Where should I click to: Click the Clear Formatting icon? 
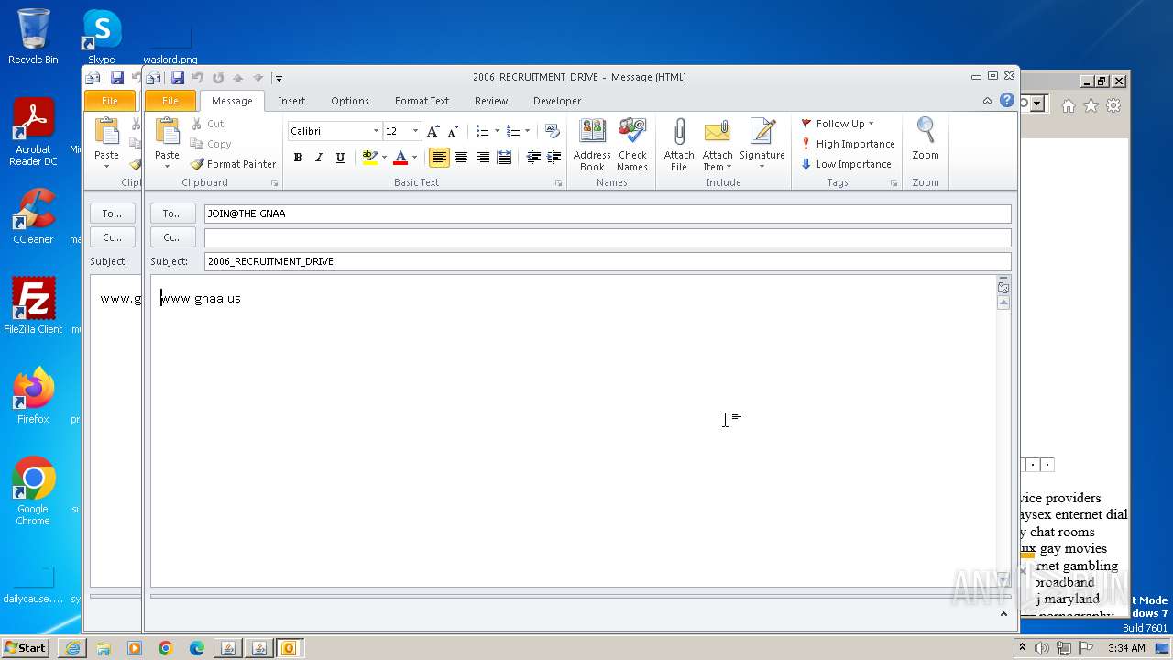point(552,131)
